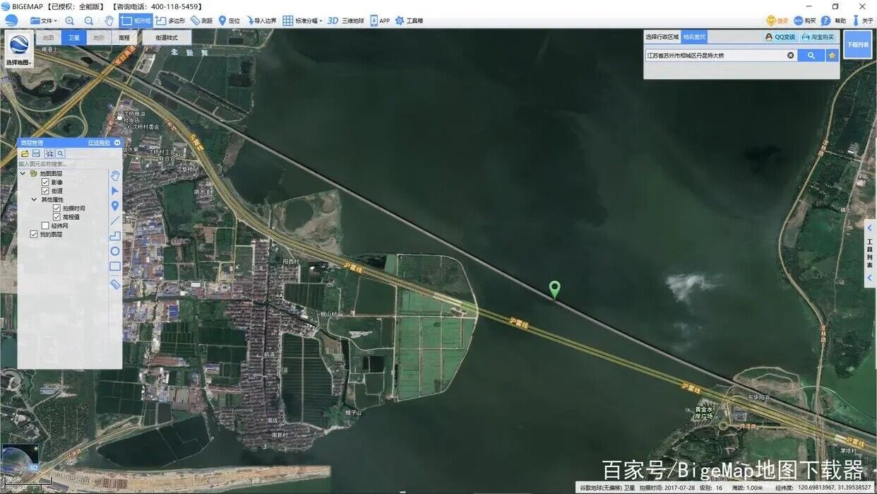
Task: Collapse the 地图图层 tree node
Action: (x=23, y=173)
